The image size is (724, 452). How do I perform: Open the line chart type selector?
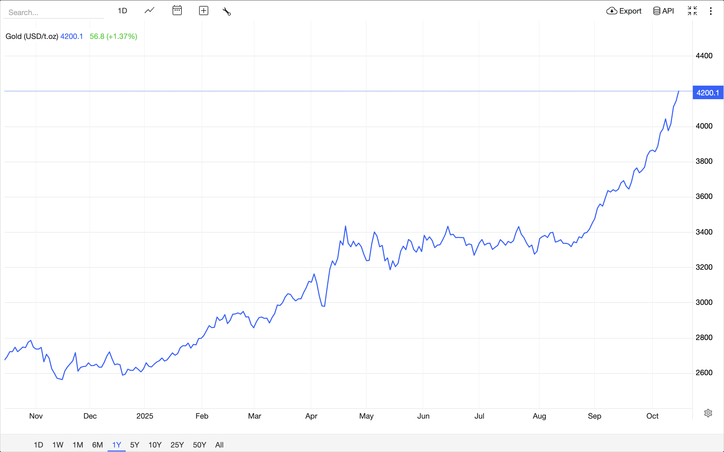point(149,11)
